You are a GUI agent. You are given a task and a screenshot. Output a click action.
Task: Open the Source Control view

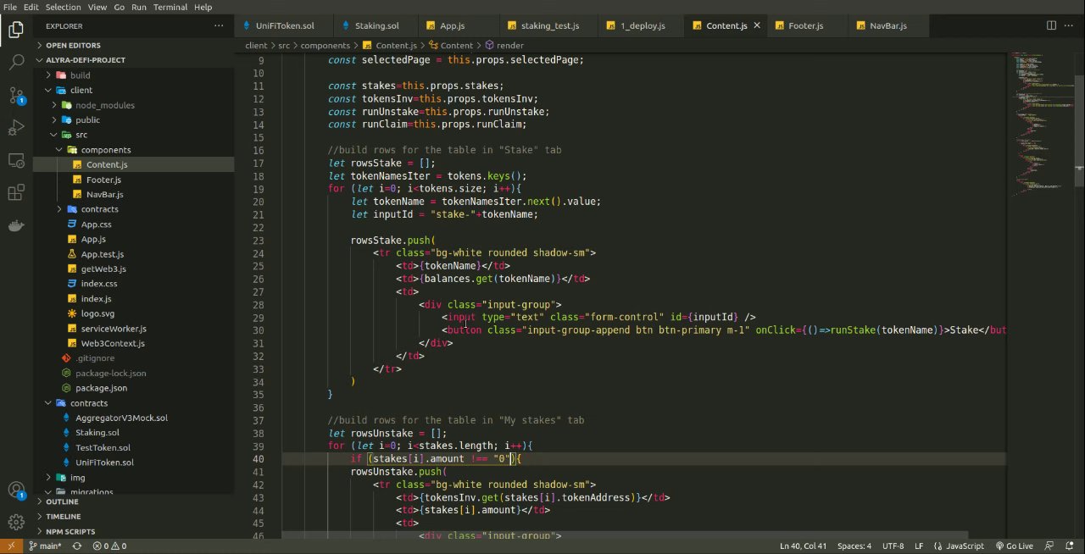click(x=16, y=95)
